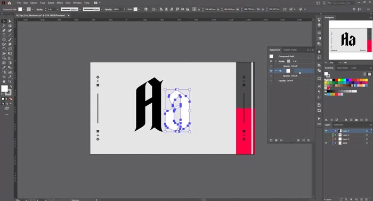
Task: Select the Eraser tool
Action: [x=10, y=44]
